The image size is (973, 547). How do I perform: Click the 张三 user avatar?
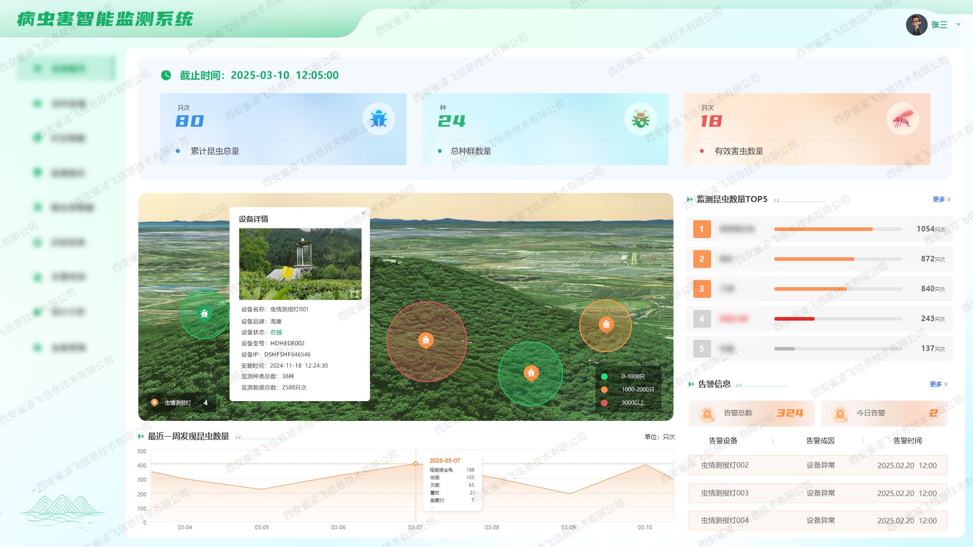(916, 24)
